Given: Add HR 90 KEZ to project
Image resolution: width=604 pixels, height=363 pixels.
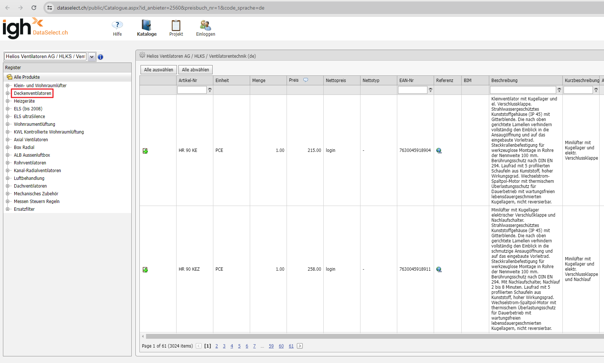Looking at the screenshot, I should pyautogui.click(x=145, y=270).
